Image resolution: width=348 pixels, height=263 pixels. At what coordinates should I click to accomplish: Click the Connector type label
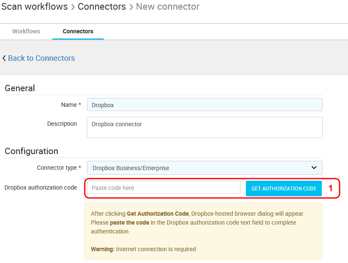click(57, 168)
